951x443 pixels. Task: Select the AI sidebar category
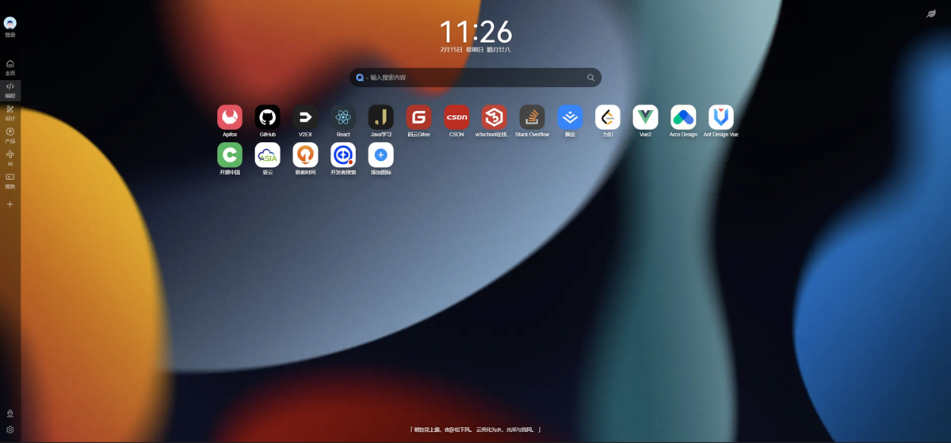click(10, 158)
